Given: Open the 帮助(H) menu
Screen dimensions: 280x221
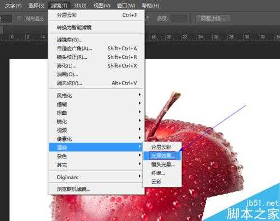Looking at the screenshot, I should click(150, 6).
